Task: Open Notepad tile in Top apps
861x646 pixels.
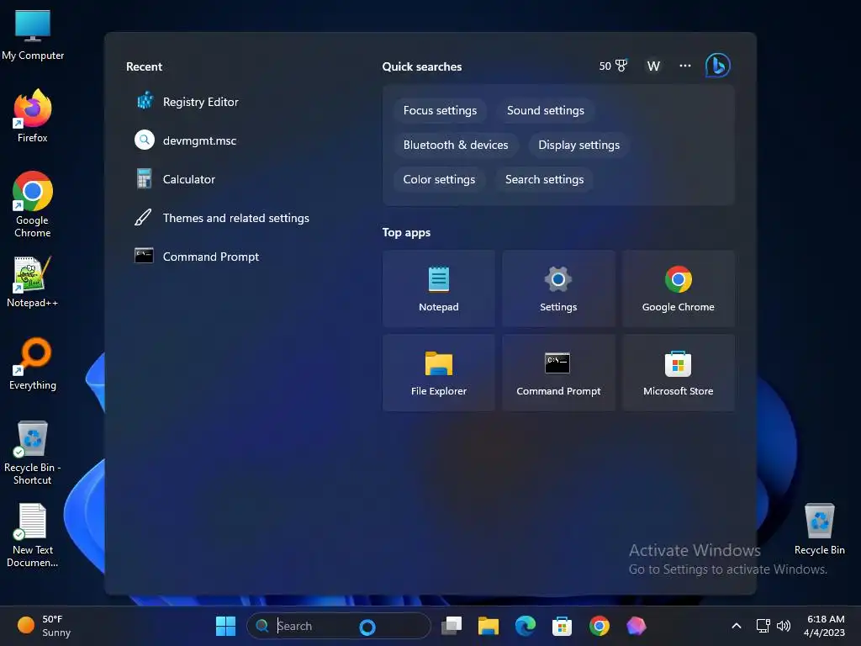Action: [x=439, y=289]
